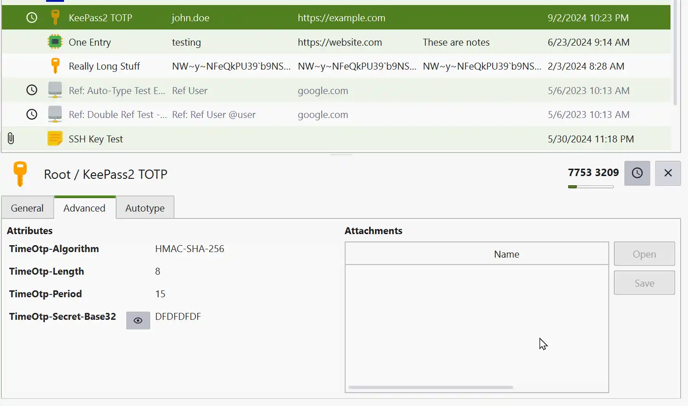
Task: Click the Root / KeePass2 TOTP heading
Action: (106, 174)
